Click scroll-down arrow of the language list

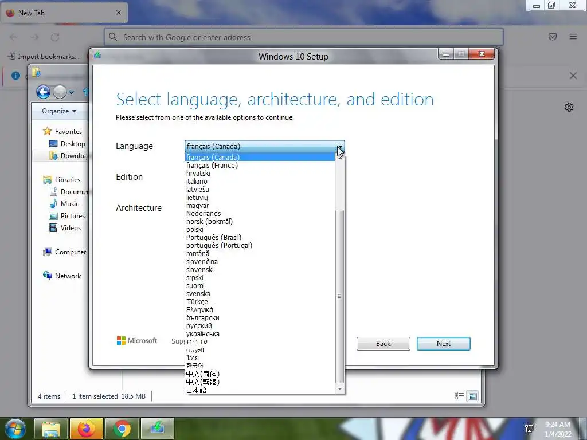[x=339, y=389]
